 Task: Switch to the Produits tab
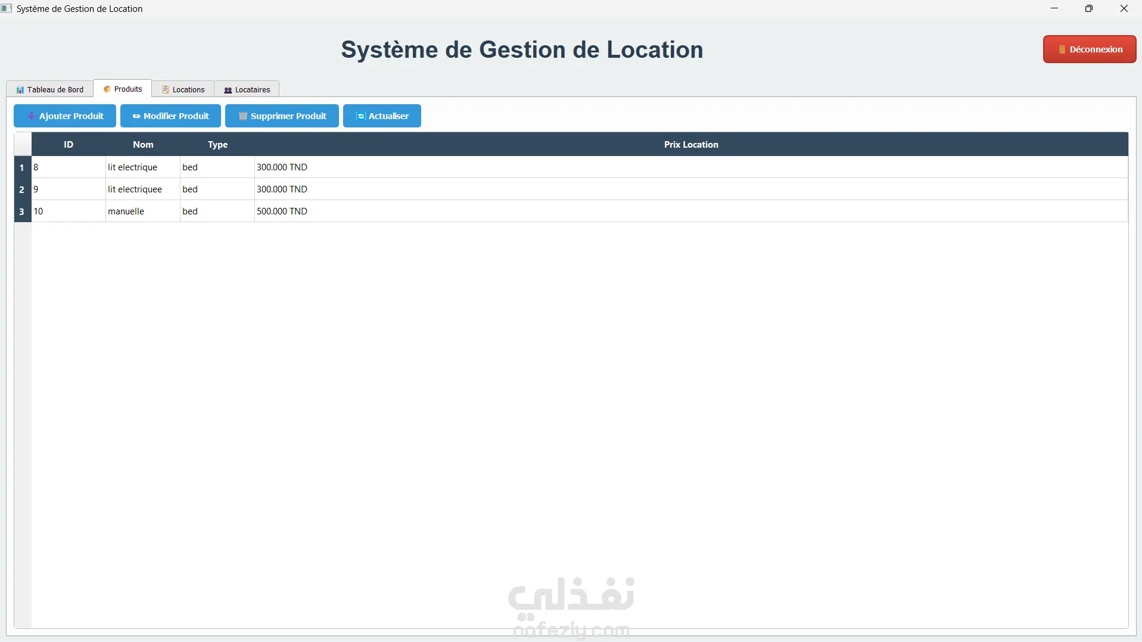(x=123, y=89)
